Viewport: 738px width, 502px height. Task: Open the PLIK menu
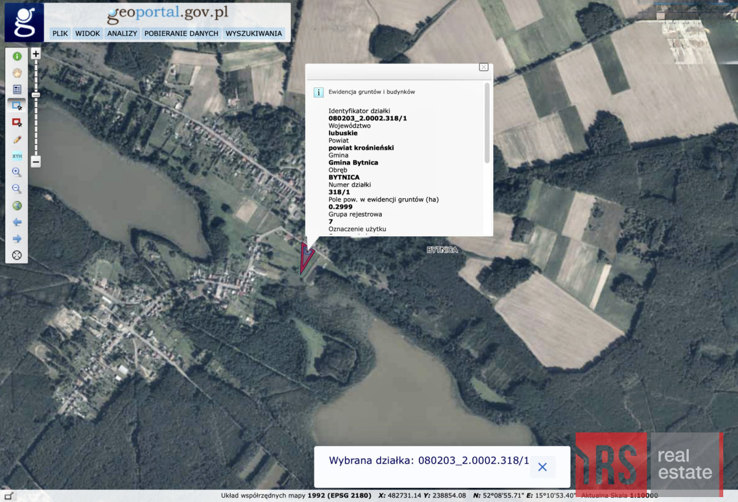point(60,33)
